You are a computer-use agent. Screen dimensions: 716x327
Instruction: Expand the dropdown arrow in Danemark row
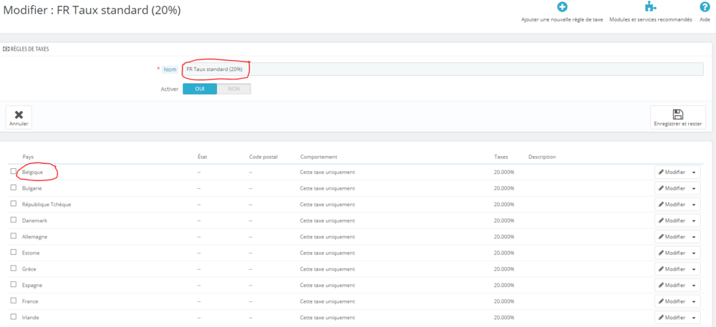(x=695, y=220)
